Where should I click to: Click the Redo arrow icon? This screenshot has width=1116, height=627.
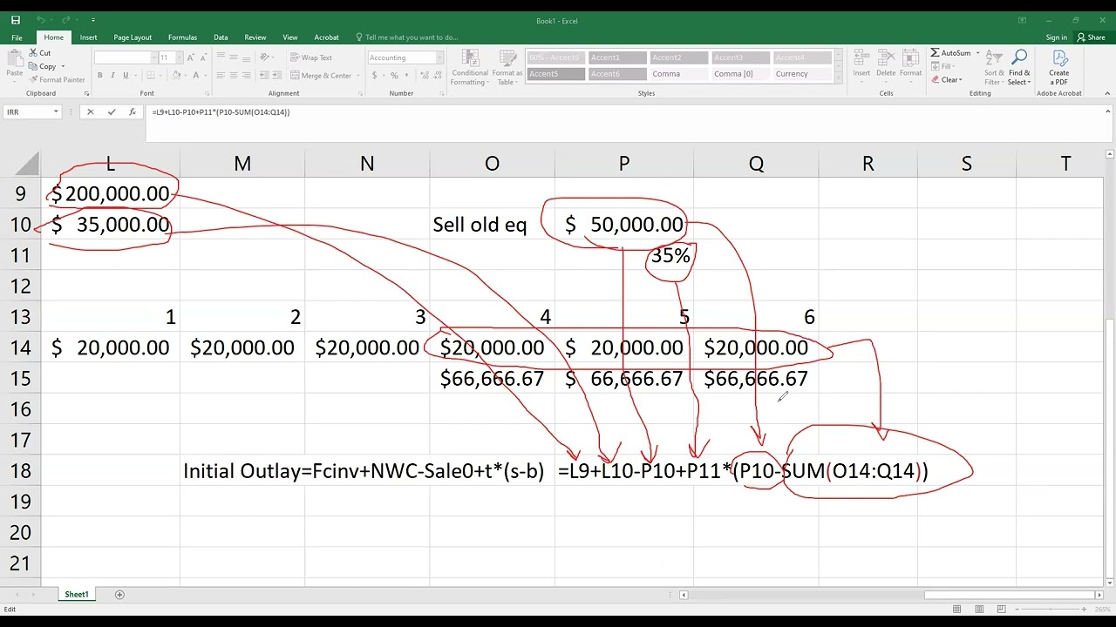(x=66, y=20)
